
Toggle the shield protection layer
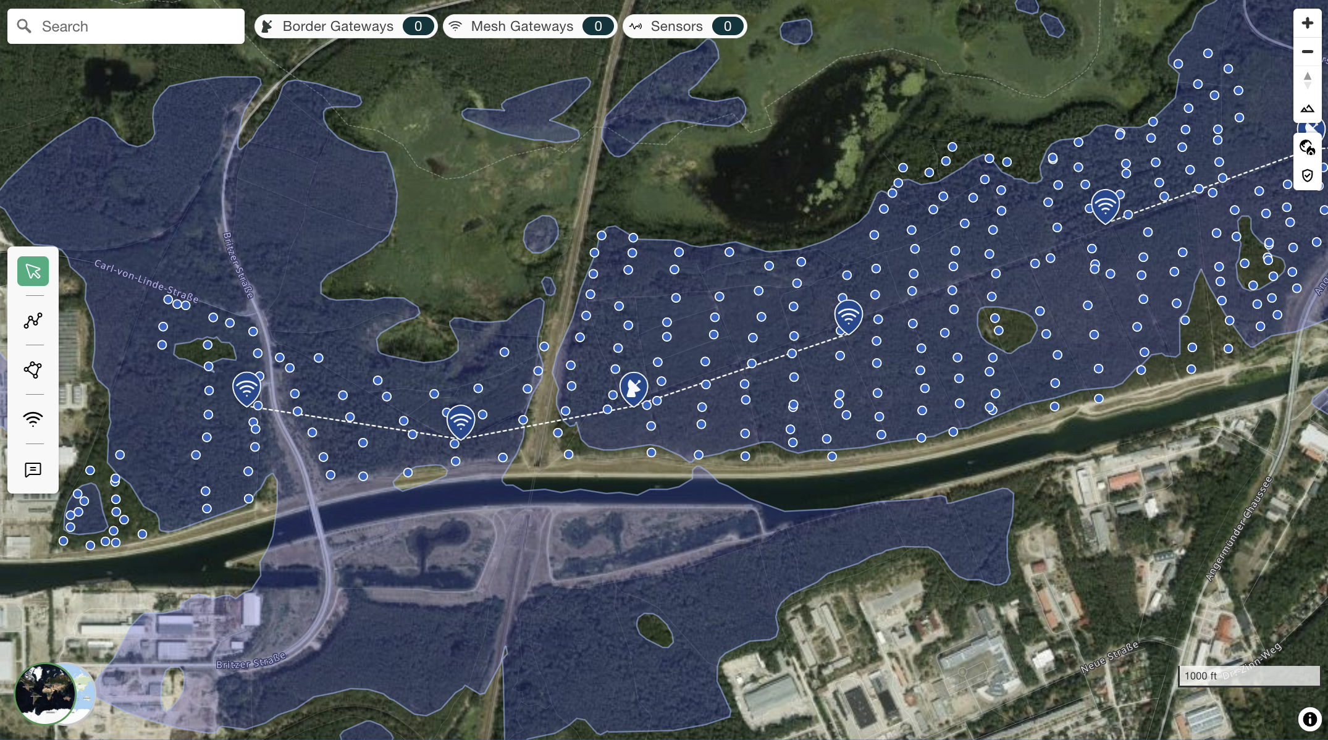click(1307, 176)
